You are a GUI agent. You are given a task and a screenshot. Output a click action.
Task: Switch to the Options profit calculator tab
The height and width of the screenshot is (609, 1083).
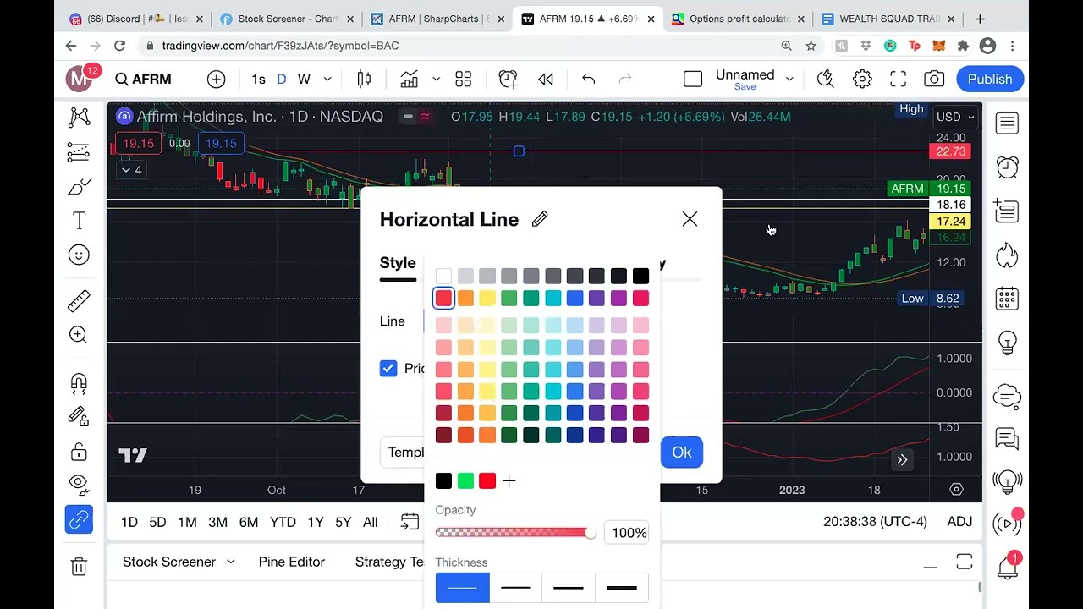[x=739, y=19]
